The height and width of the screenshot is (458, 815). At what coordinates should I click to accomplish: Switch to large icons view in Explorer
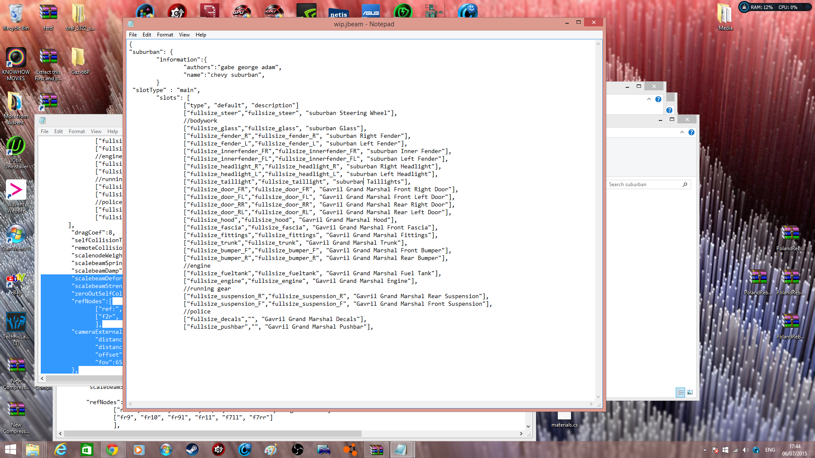click(x=690, y=392)
